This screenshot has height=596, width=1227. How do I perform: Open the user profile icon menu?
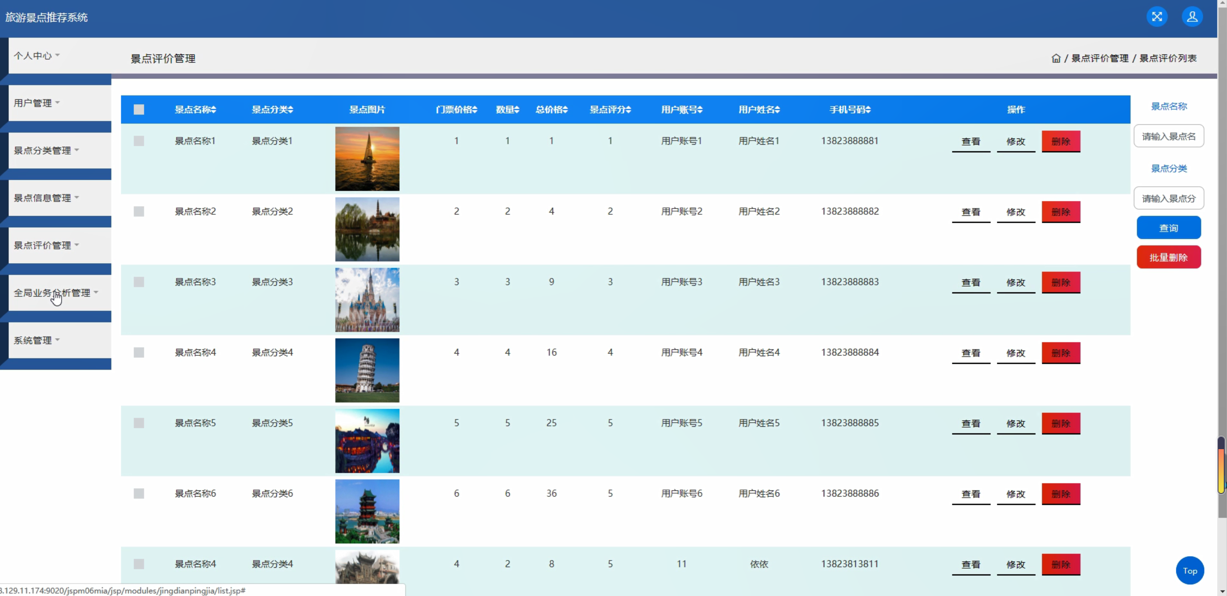(1192, 17)
